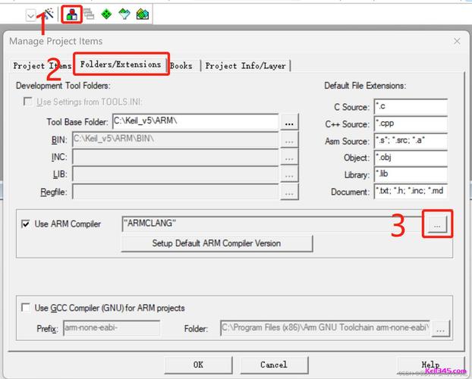Select the Project Info/Layer tab
The height and width of the screenshot is (379, 472).
tap(245, 66)
